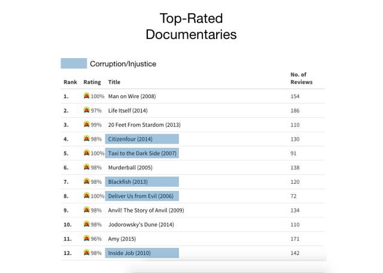
Task: Click the rating icon for Inside Job
Action: 86,253
